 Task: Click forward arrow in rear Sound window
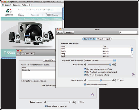(x=22, y=54)
